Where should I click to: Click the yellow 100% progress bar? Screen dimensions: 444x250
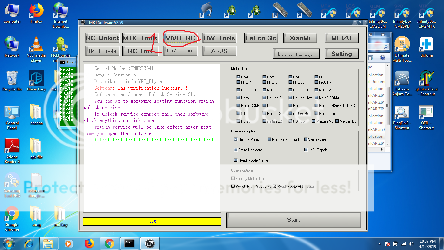152,221
